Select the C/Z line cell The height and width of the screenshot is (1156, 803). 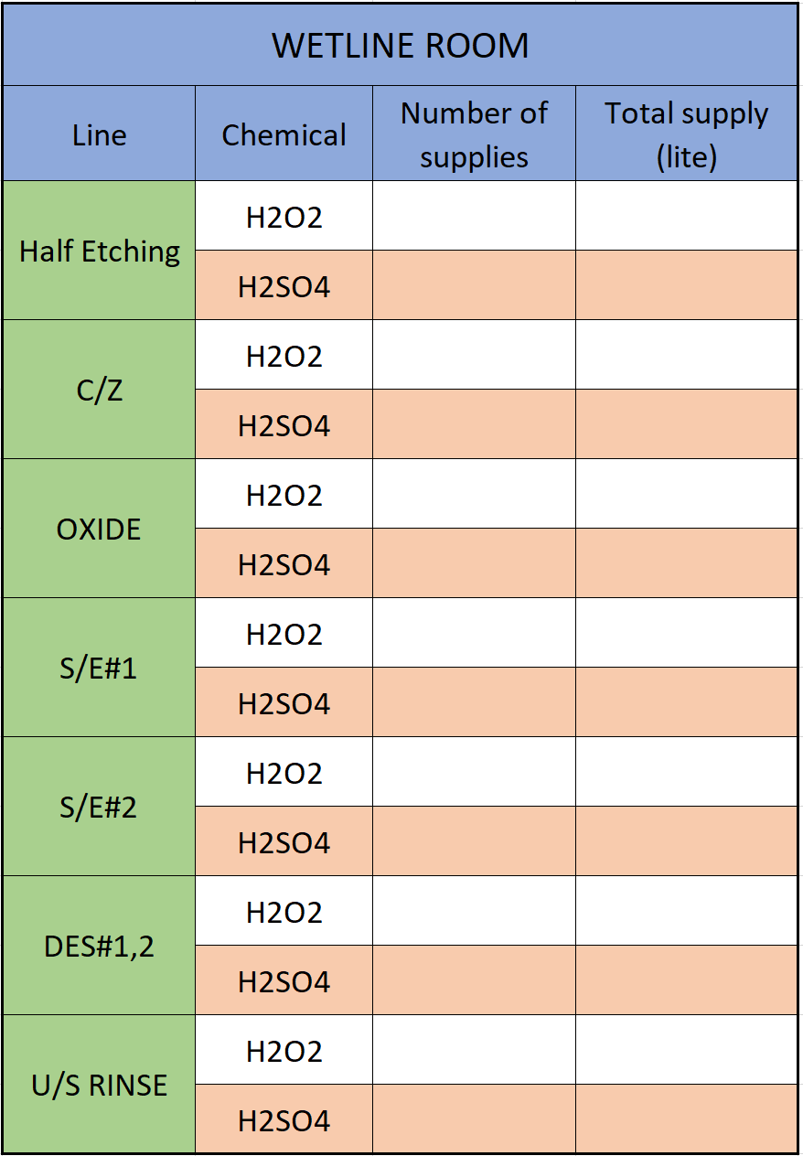tap(99, 390)
